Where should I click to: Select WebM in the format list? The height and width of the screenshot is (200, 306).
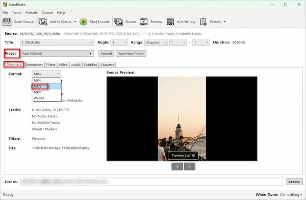(x=46, y=98)
